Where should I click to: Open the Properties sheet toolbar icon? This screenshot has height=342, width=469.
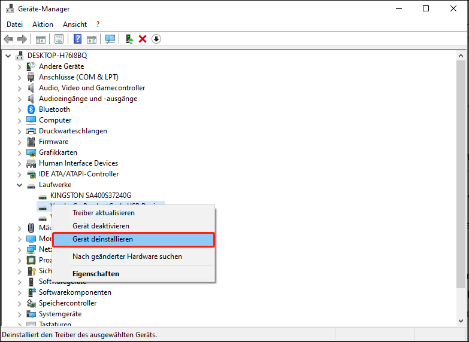pos(59,39)
